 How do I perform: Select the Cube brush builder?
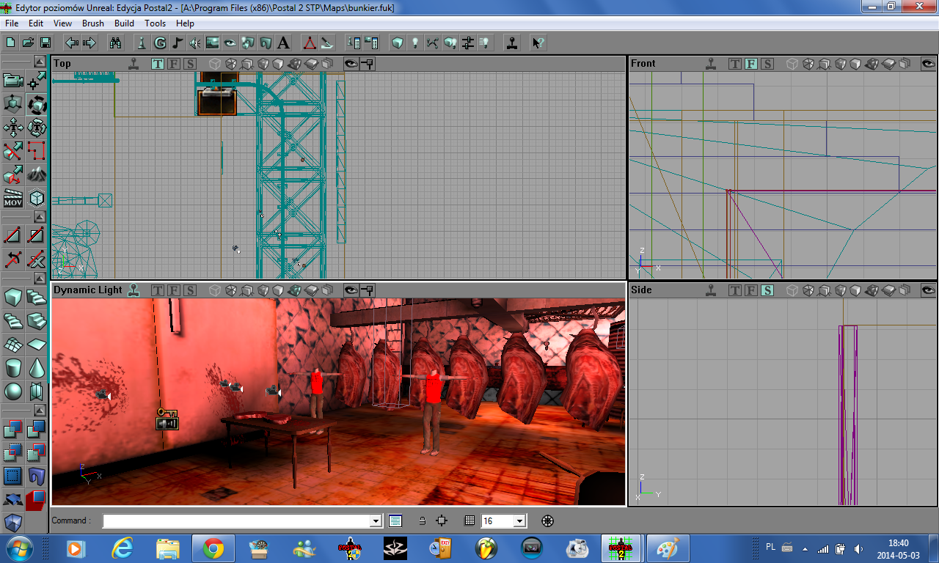[12, 297]
